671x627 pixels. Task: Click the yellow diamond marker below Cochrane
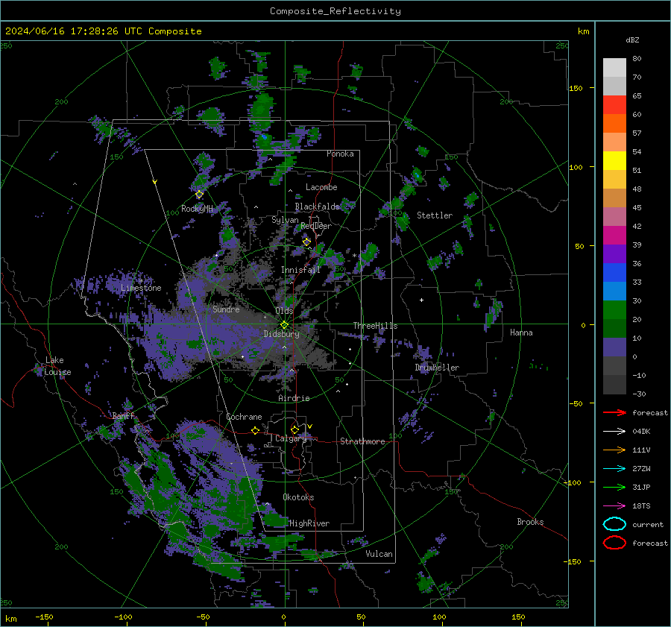point(256,431)
